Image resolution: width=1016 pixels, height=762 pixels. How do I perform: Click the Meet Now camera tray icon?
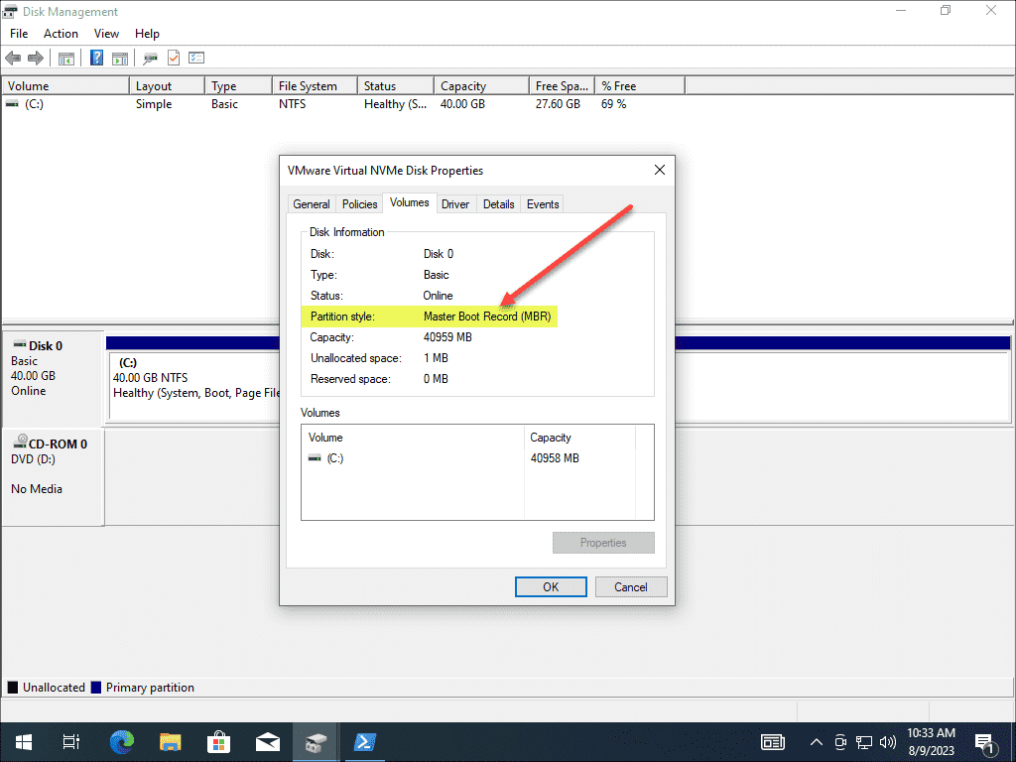pyautogui.click(x=840, y=742)
